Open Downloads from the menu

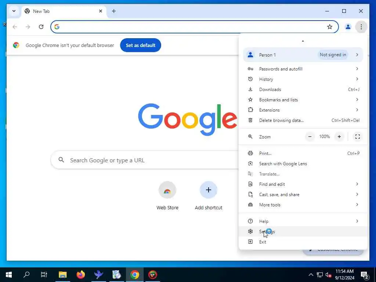(x=303, y=90)
